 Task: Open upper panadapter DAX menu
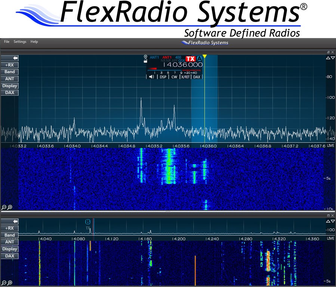pyautogui.click(x=10, y=93)
